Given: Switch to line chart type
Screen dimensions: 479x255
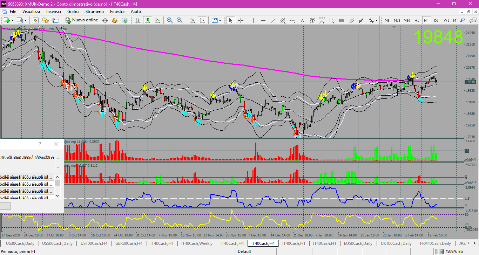Looking at the screenshot, I should (x=157, y=20).
